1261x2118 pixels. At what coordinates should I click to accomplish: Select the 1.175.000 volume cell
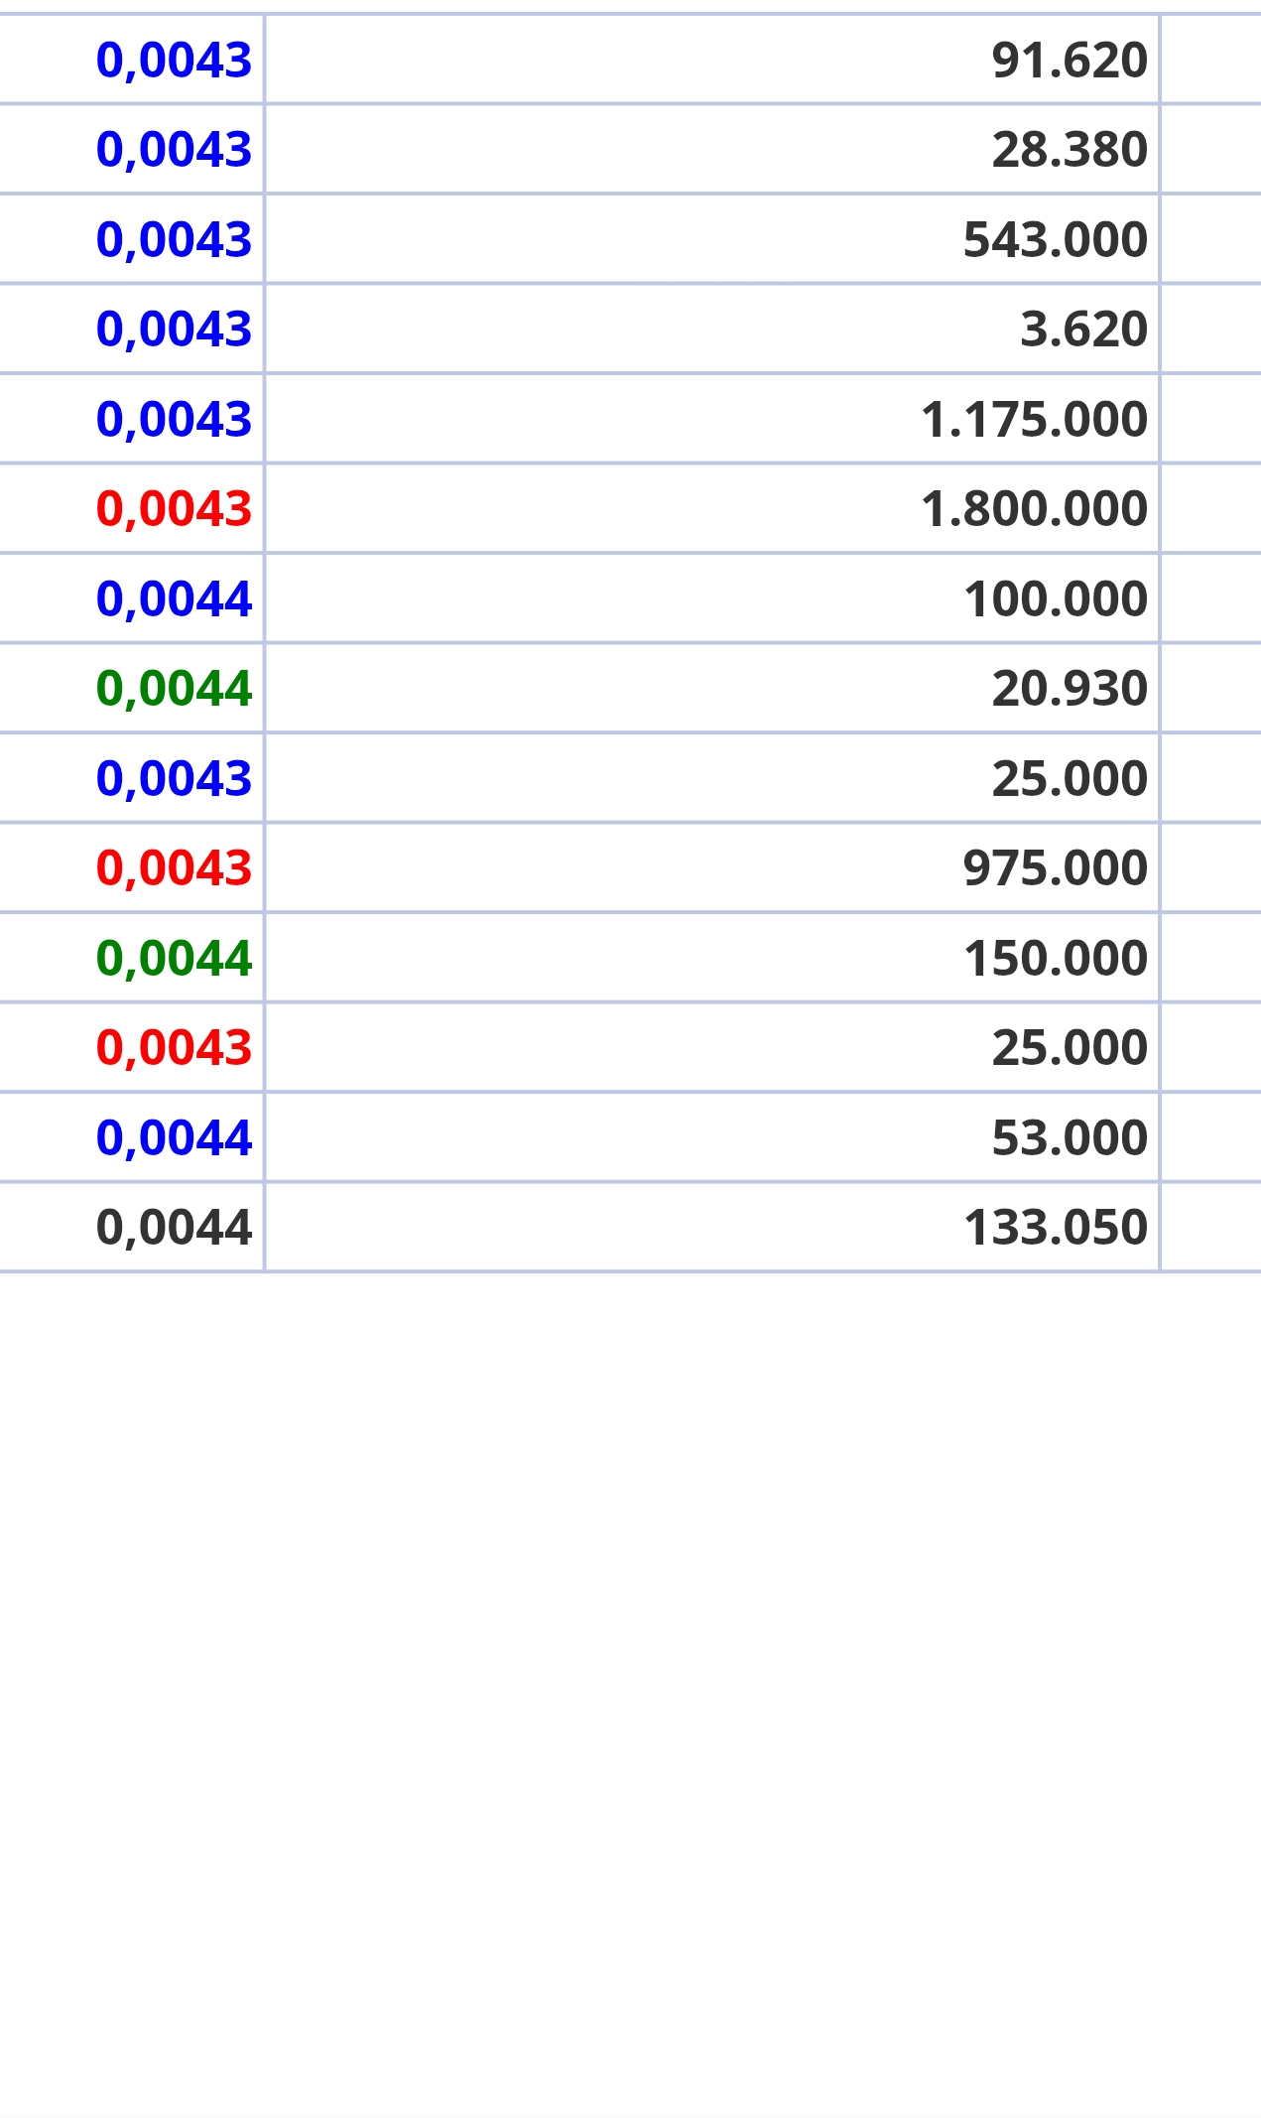pyautogui.click(x=1034, y=420)
